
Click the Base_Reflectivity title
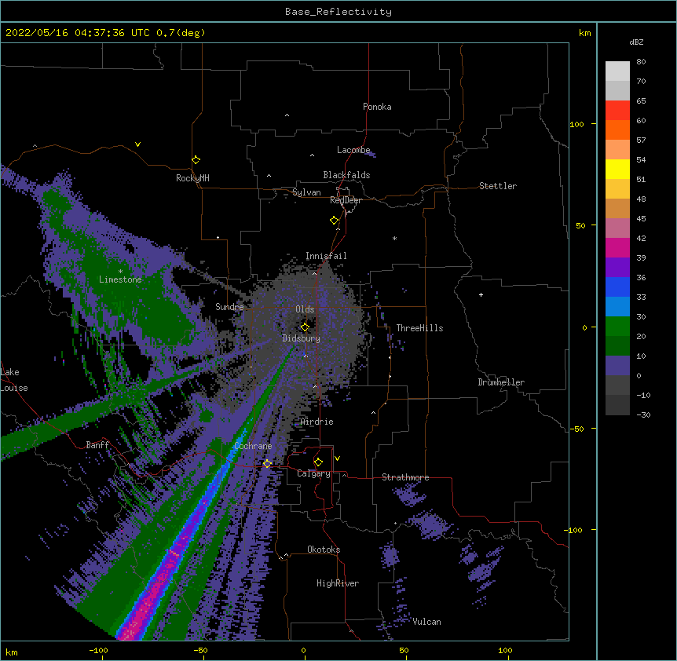[x=338, y=12]
